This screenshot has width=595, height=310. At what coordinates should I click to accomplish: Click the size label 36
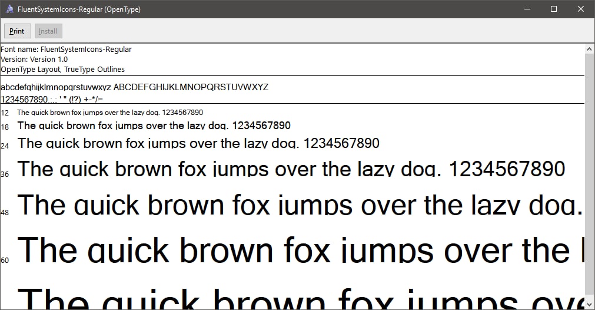click(5, 174)
